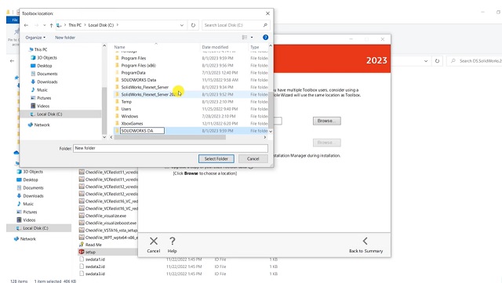This screenshot has width=502, height=283.
Task: Click the horizontal scrollbar of file list
Action: pos(169,137)
